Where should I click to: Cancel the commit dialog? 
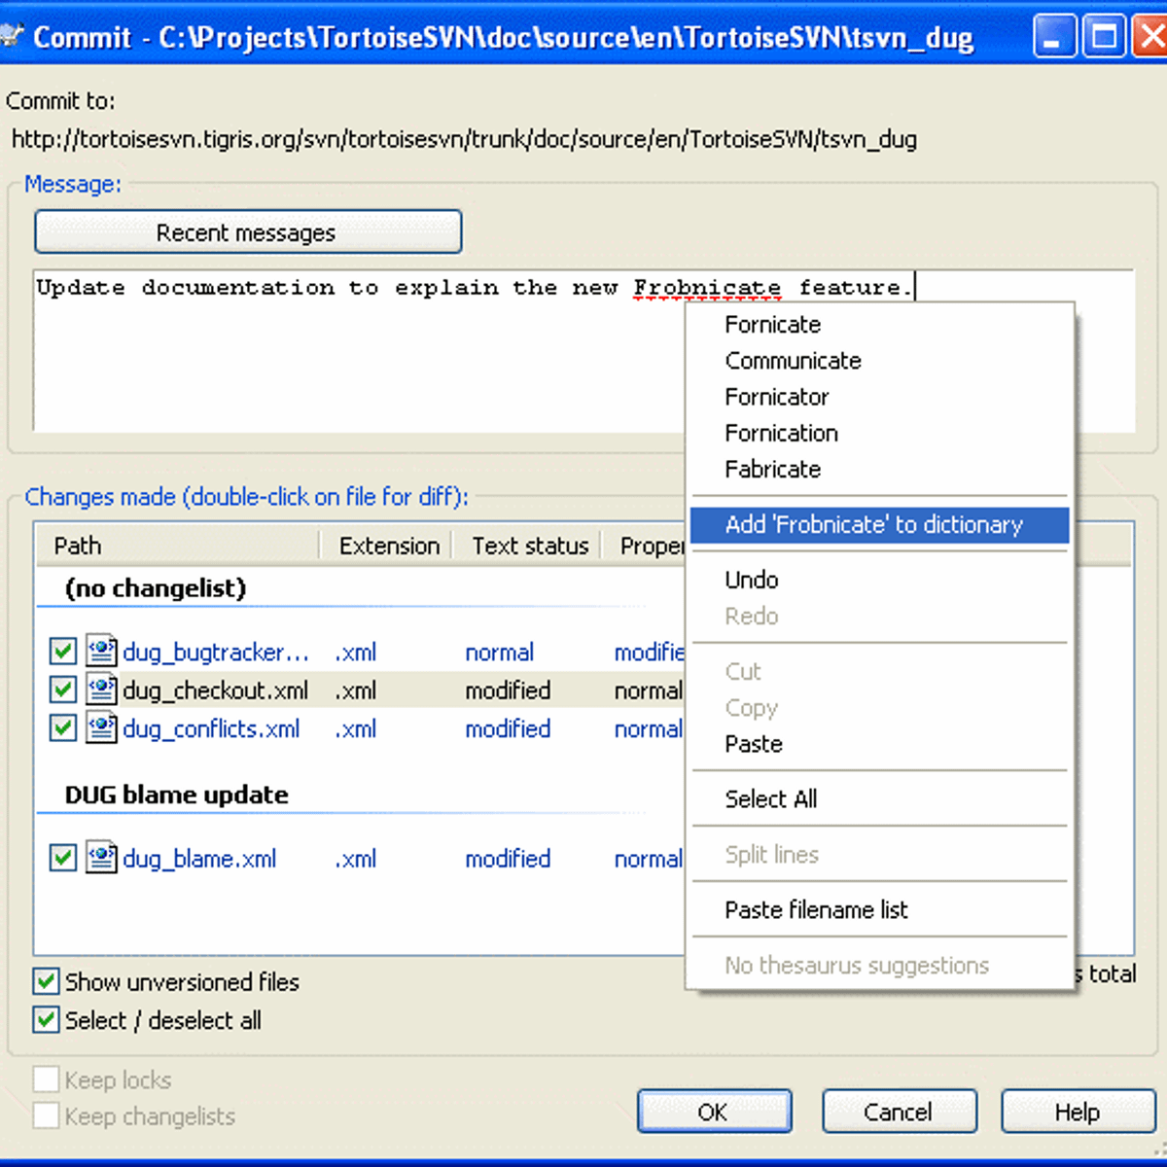coord(899,1112)
